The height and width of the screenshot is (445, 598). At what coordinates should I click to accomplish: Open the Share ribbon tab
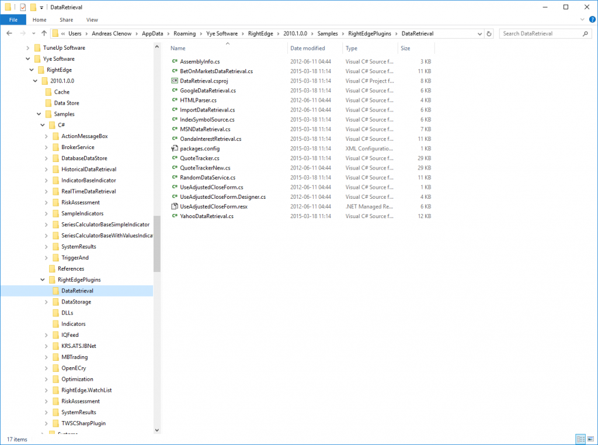(67, 20)
